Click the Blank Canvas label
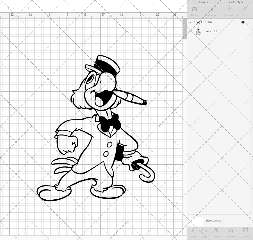Image resolution: width=253 pixels, height=240 pixels. tap(214, 220)
